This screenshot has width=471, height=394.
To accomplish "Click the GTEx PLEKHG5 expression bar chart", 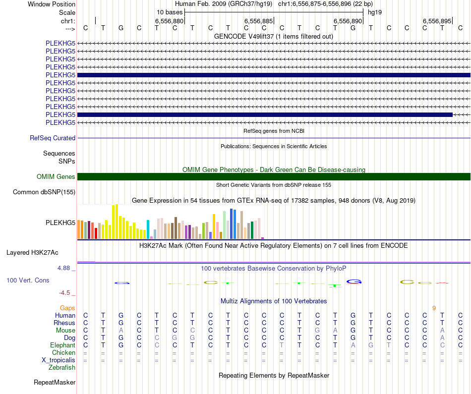I will coord(171,222).
